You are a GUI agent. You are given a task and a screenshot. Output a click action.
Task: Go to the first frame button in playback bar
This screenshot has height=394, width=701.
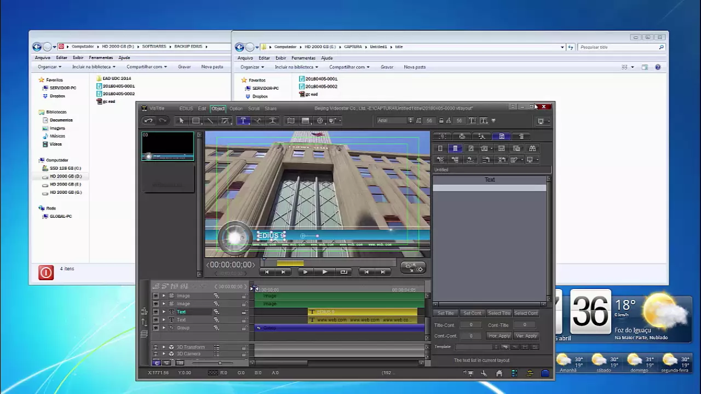(266, 272)
